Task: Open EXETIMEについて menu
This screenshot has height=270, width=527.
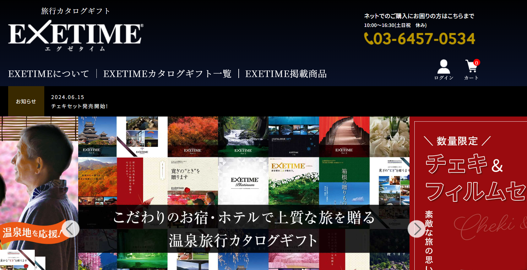Action: coord(49,74)
